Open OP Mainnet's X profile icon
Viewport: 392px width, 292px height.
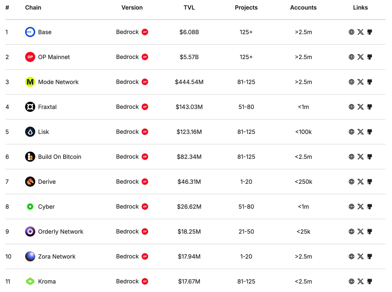pyautogui.click(x=360, y=57)
